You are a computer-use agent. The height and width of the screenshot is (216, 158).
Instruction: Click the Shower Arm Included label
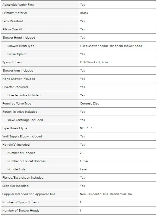tap(18, 71)
